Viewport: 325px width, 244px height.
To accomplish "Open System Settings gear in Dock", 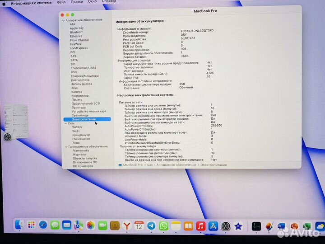I will [226, 226].
